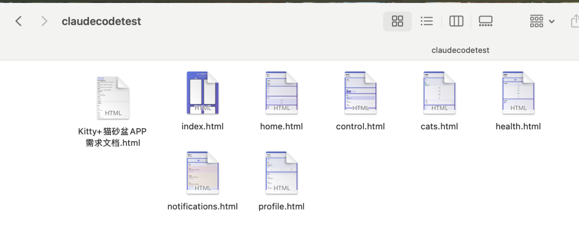Screen dimensions: 579x248
Task: Select the home.html file icon
Action: pos(281,92)
